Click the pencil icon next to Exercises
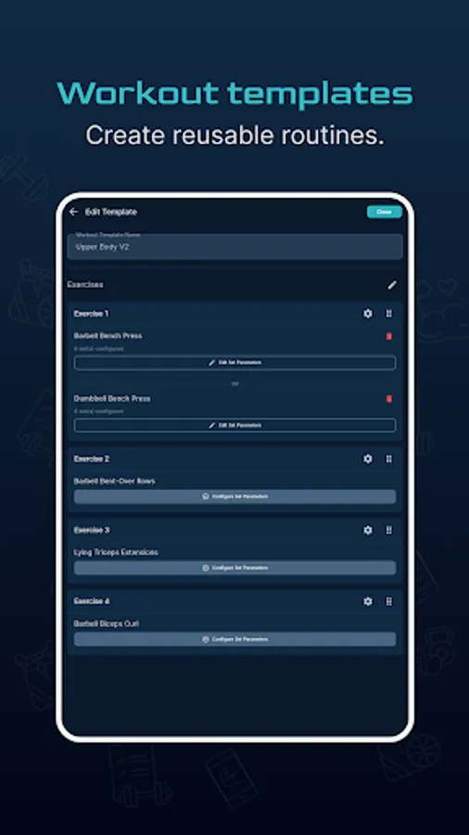The width and height of the screenshot is (469, 835). (392, 285)
